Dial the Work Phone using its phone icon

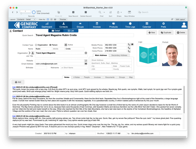(x=129, y=48)
